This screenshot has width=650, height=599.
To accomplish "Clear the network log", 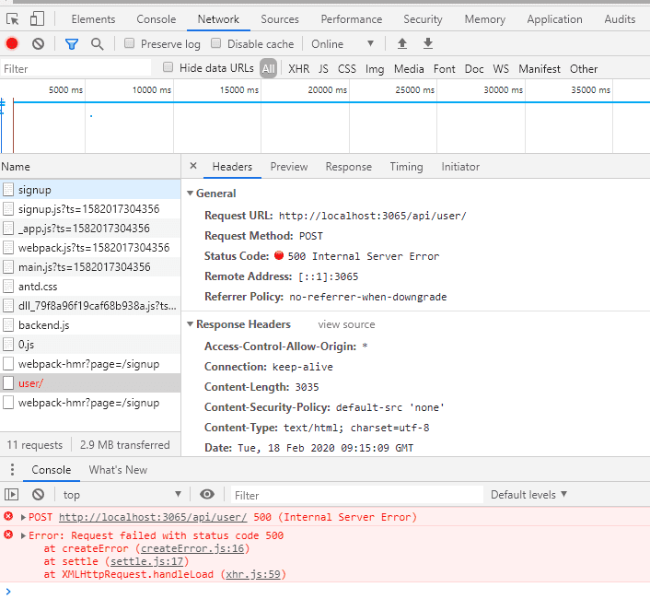I will coord(38,43).
